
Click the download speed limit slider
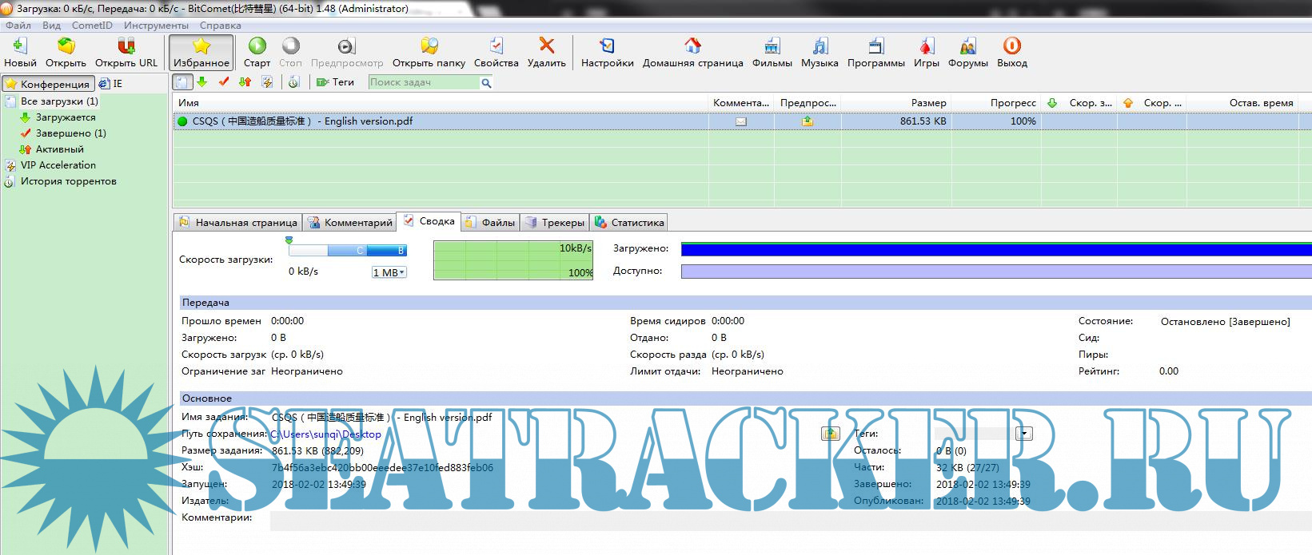(x=348, y=251)
